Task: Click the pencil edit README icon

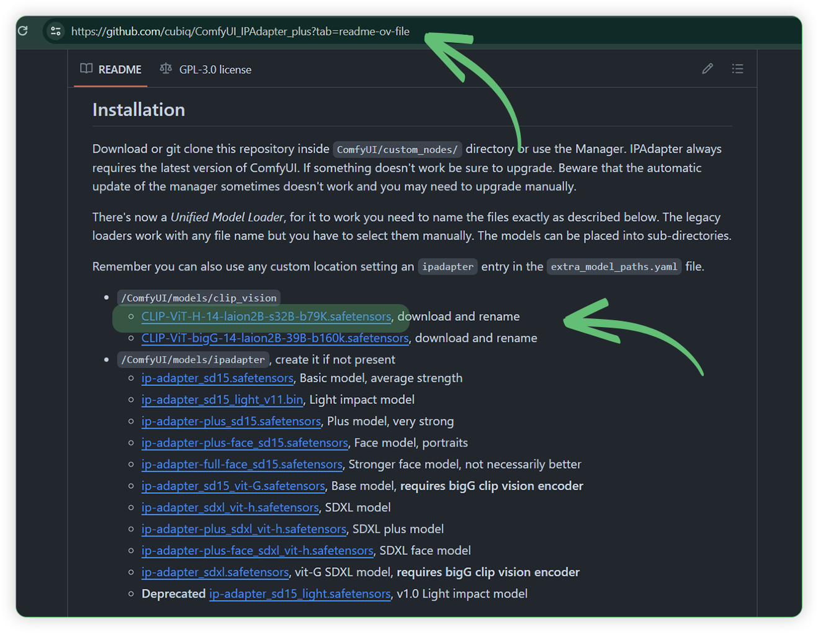Action: (708, 69)
